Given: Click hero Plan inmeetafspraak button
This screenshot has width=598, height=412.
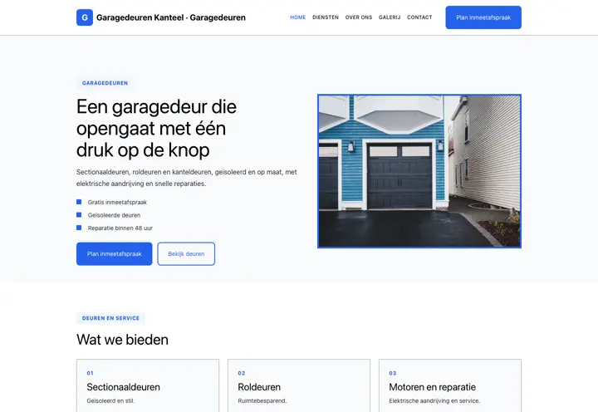Looking at the screenshot, I should click(x=114, y=253).
